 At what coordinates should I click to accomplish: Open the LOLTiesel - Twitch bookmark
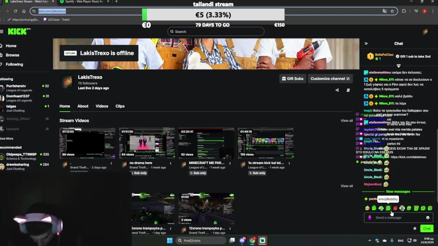56,19
